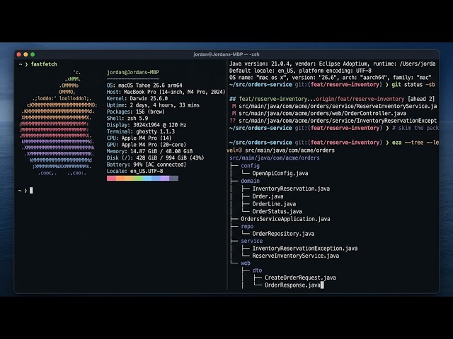The image size is (453, 339).
Task: Click the Memory: 14.87 GiB line
Action: (149, 151)
